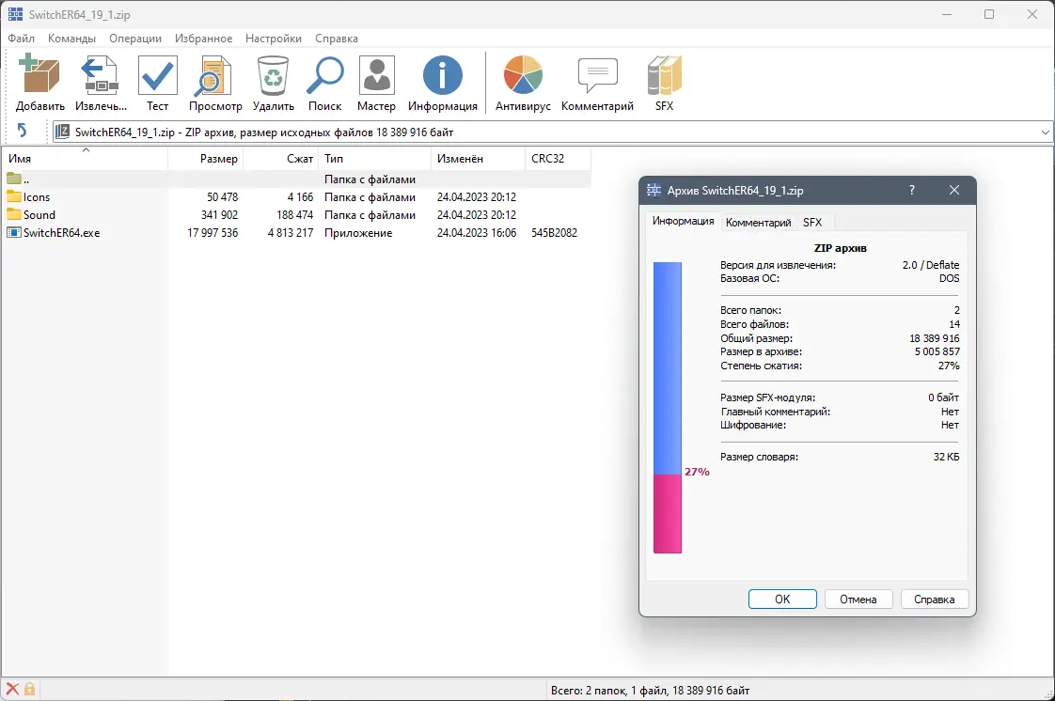Sort by the Тип column header
The image size is (1055, 701).
point(375,159)
